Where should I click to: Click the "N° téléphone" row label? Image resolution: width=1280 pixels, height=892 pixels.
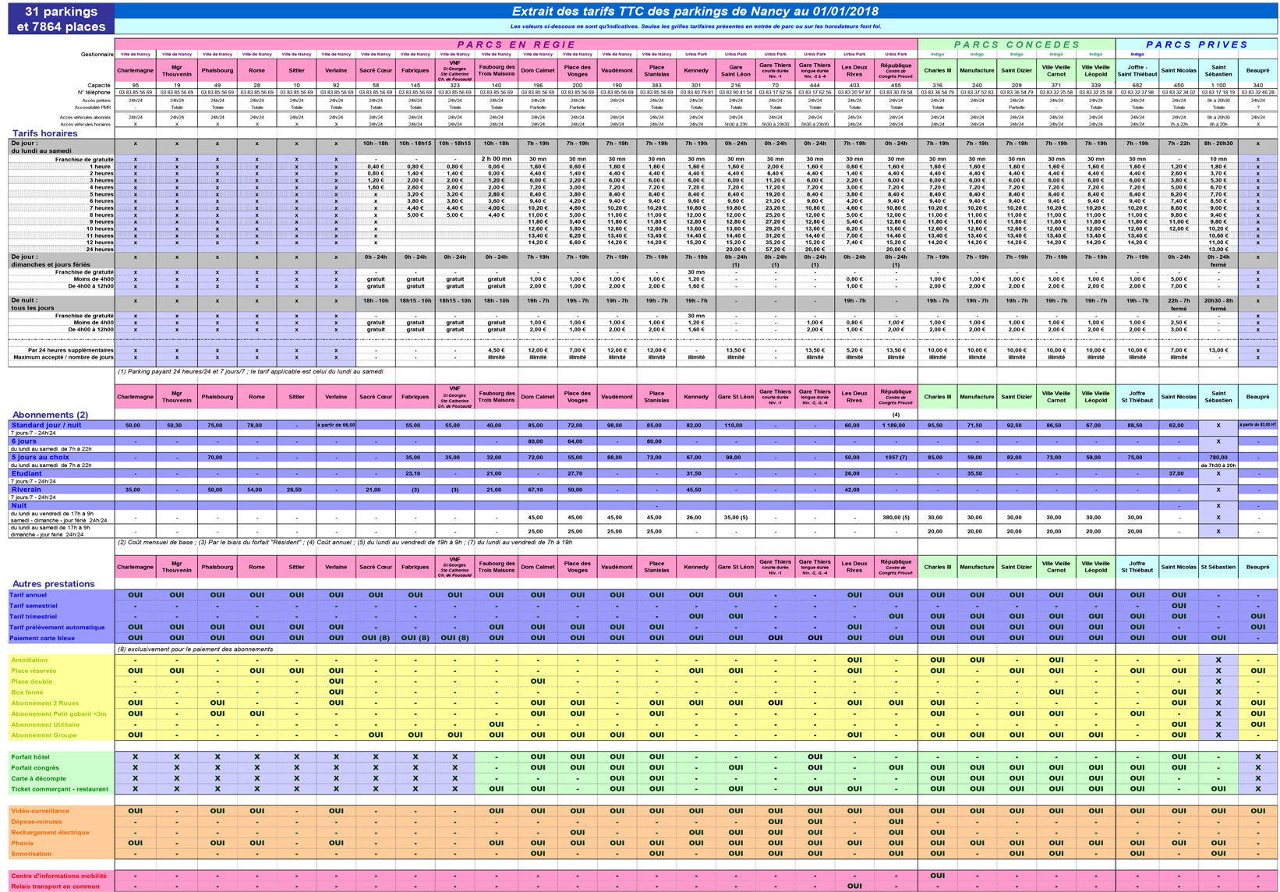tap(94, 93)
